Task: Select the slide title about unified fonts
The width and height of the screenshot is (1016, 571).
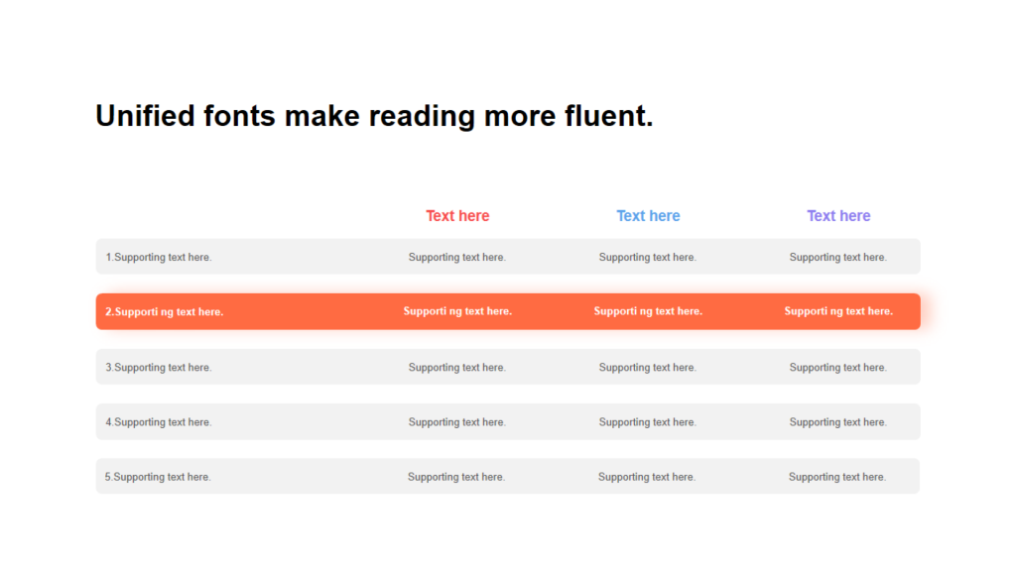Action: [x=374, y=116]
